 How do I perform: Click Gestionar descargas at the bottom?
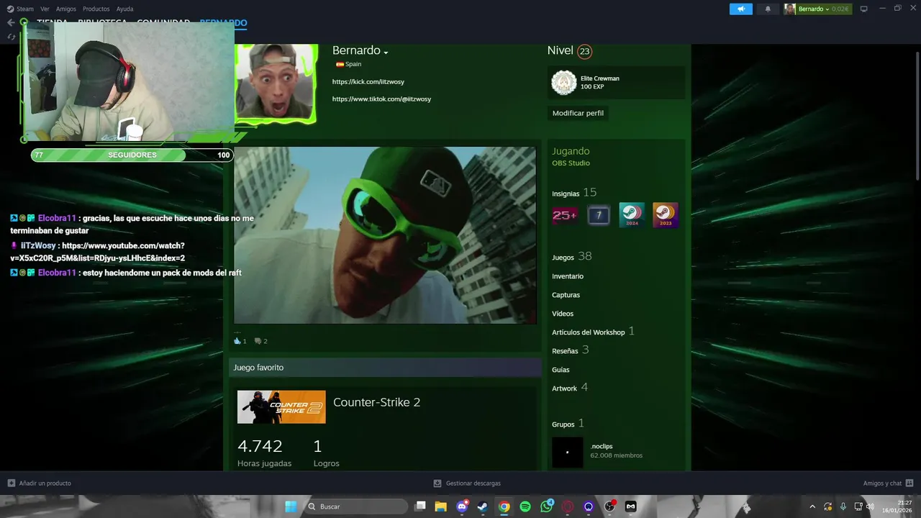click(x=473, y=483)
